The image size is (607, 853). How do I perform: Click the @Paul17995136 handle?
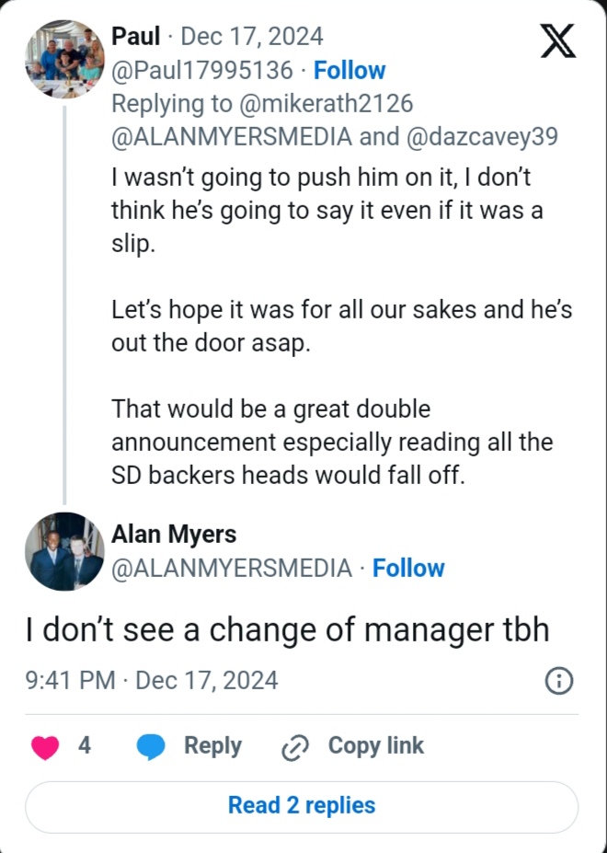click(202, 70)
